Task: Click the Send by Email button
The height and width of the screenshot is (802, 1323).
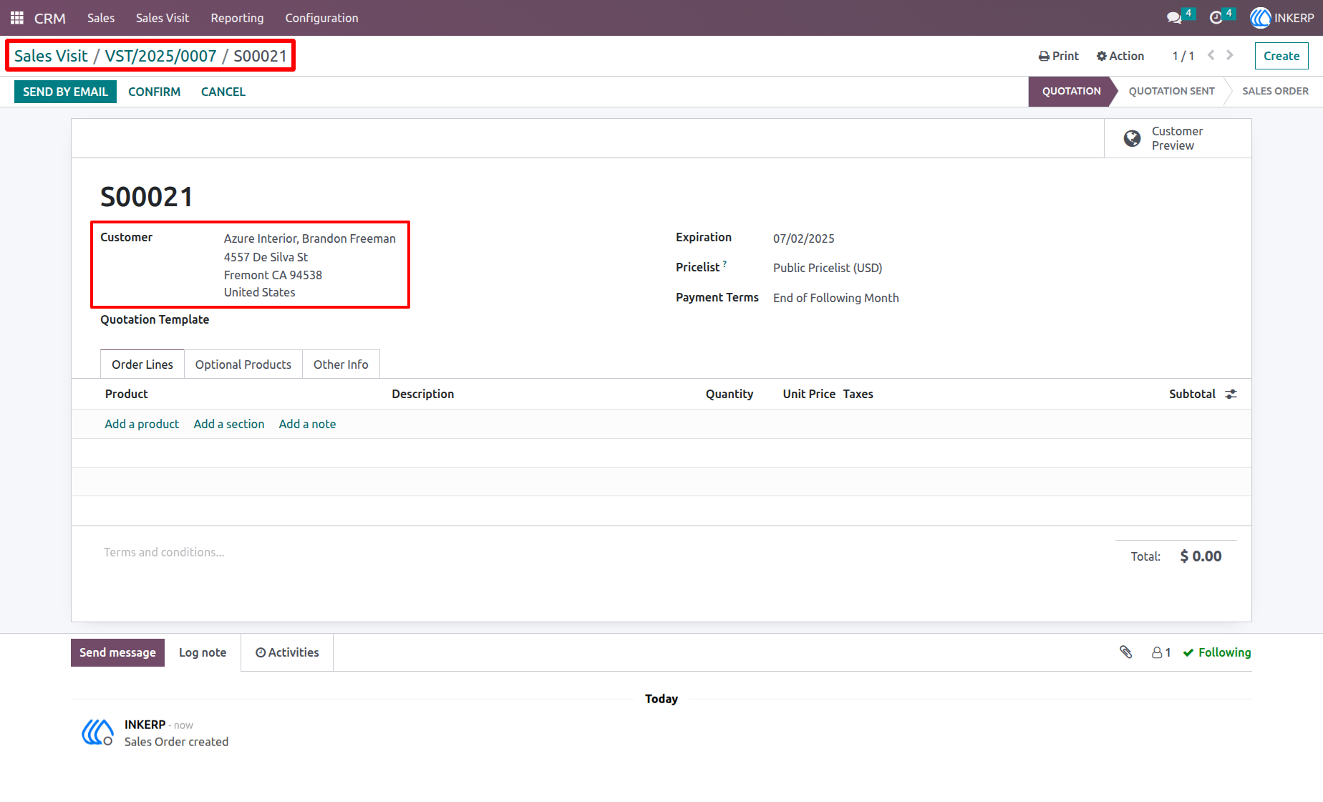Action: coord(65,92)
